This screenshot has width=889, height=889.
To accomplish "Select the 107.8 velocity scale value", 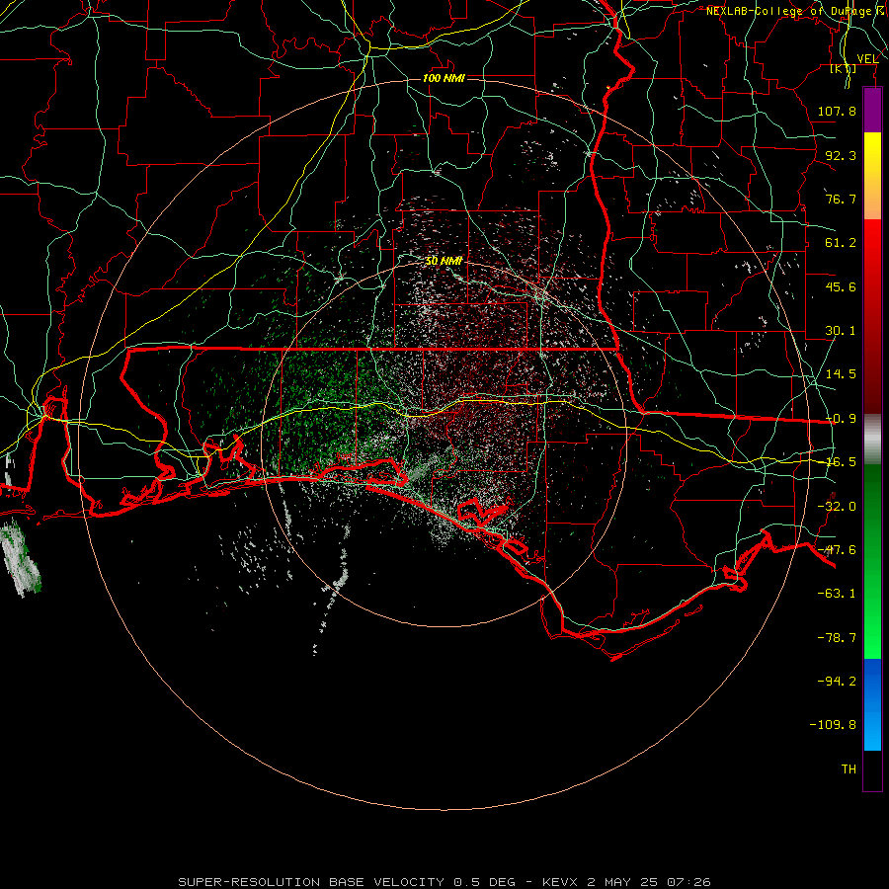I will [837, 111].
